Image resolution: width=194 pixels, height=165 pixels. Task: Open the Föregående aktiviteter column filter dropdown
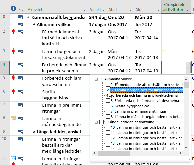coord(188,10)
